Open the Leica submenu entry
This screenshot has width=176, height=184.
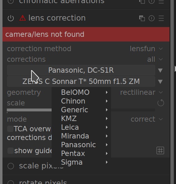pyautogui.click(x=81, y=127)
